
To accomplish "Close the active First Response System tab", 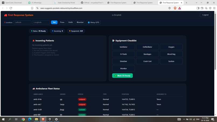I will click(181, 3).
